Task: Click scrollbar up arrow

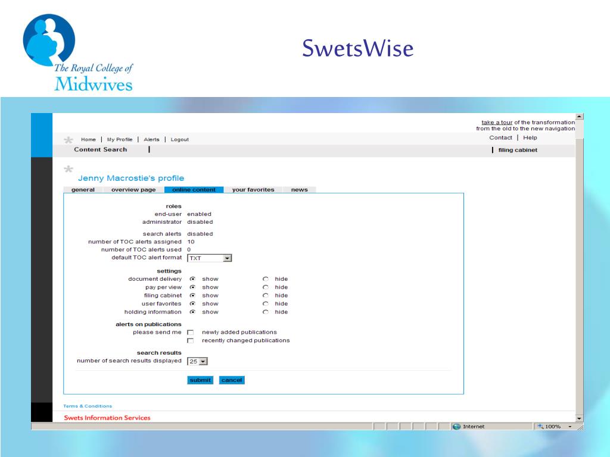Action: point(579,116)
